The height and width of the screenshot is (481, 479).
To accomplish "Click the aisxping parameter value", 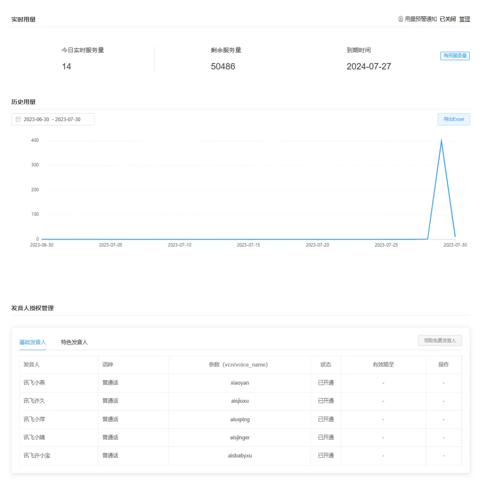I will click(240, 419).
